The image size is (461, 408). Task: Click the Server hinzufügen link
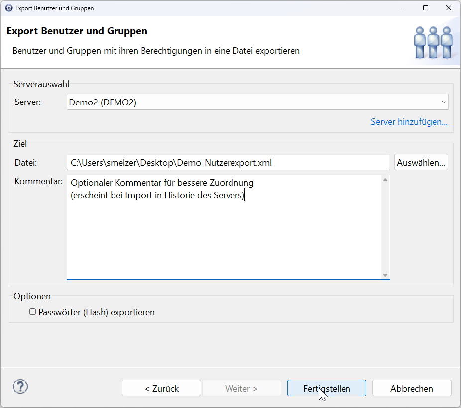point(409,121)
